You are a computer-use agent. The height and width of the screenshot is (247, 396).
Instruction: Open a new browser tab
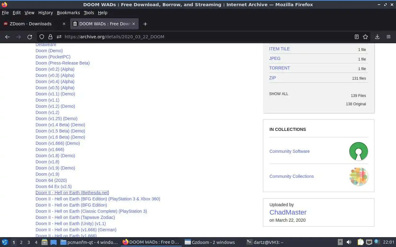pos(145,24)
